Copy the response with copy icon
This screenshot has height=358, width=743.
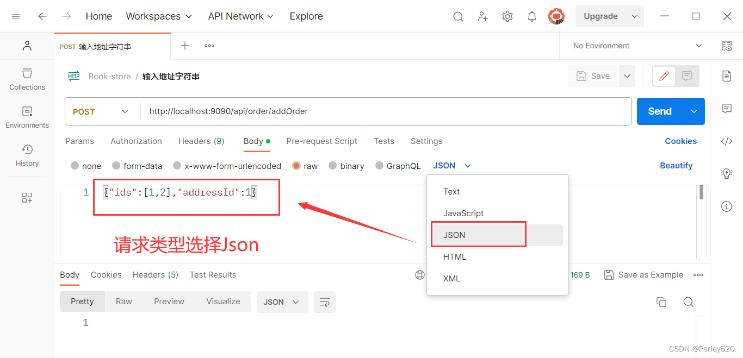pyautogui.click(x=661, y=302)
